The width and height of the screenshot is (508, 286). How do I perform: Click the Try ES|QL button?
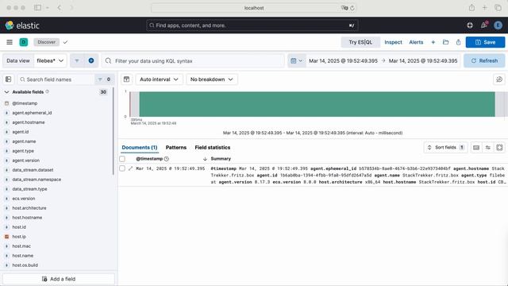pyautogui.click(x=360, y=42)
